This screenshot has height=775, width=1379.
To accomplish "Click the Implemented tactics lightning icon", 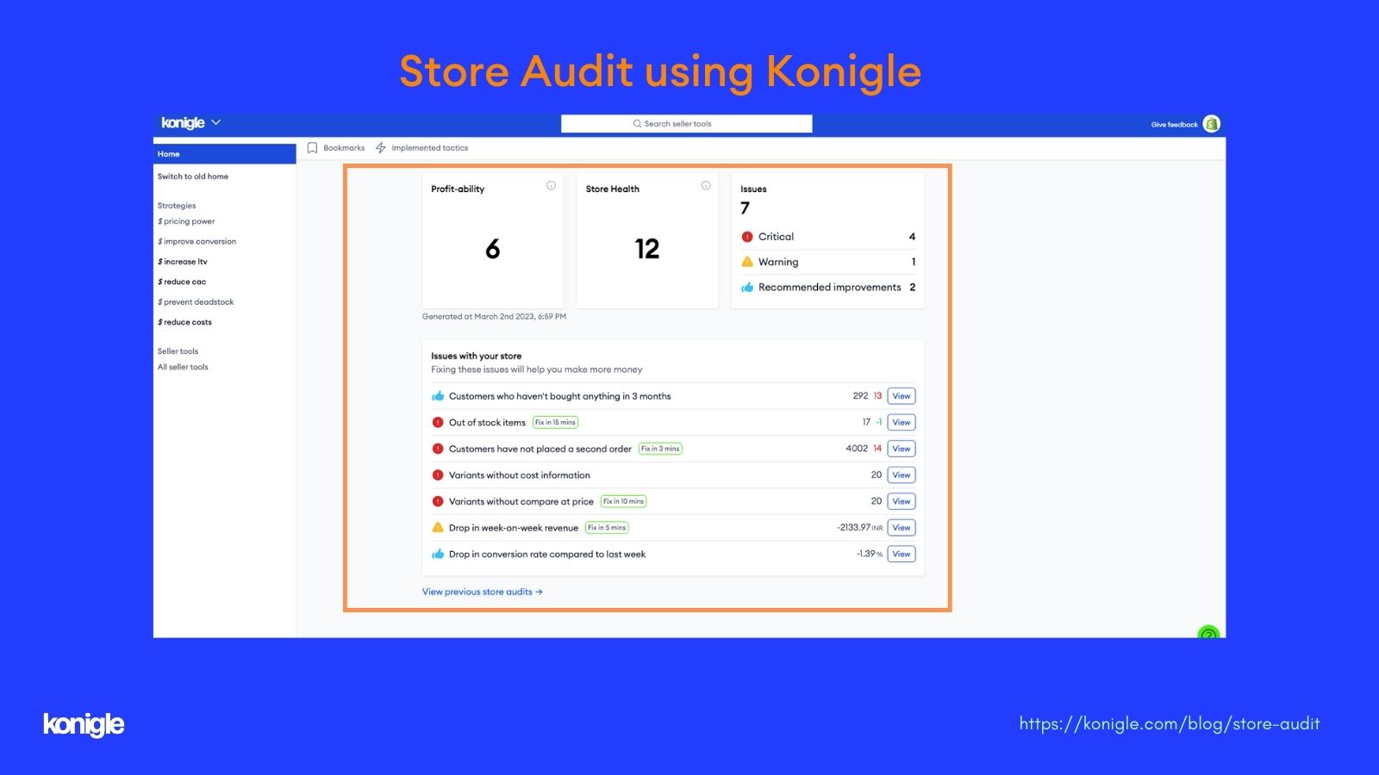I will pos(380,148).
